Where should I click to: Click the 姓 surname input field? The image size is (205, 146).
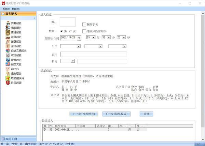tap(67, 22)
